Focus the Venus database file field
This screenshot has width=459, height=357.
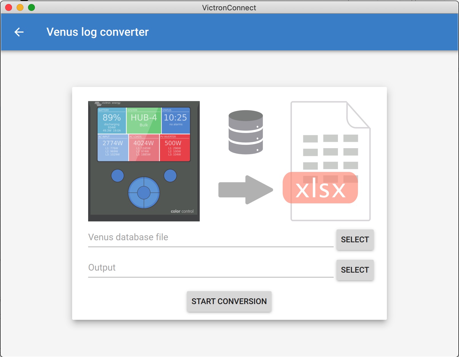pyautogui.click(x=210, y=237)
